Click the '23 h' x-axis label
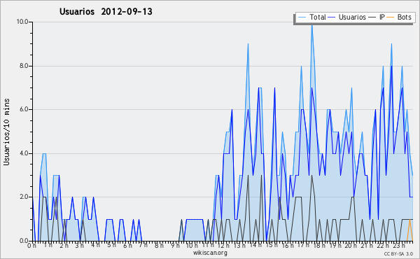The image size is (420, 259). point(398,245)
